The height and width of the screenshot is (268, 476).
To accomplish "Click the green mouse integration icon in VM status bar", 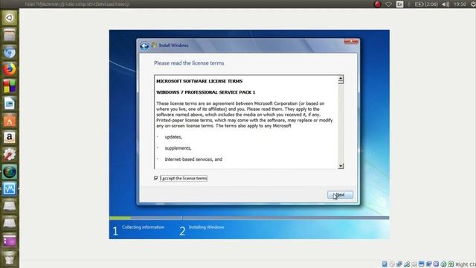I will point(451,264).
